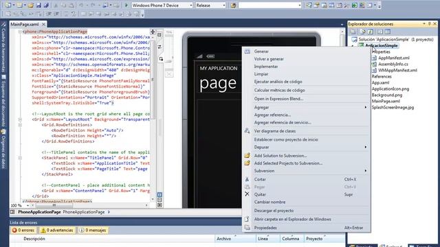Collapse the Grid.RowDefinitions code region

coord(20,125)
